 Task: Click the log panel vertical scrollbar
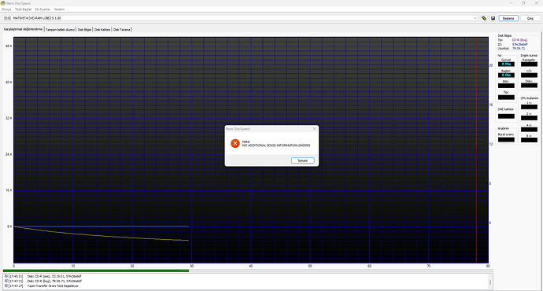click(490, 282)
